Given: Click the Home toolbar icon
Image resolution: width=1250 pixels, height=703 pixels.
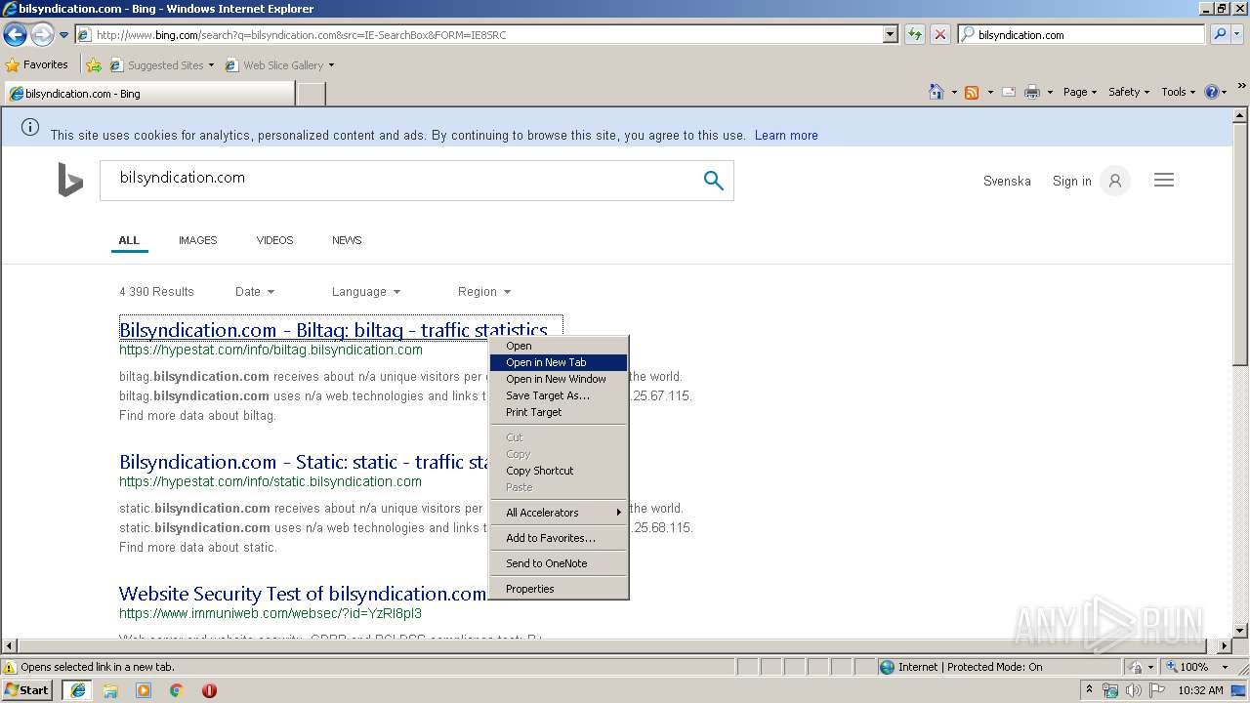Looking at the screenshot, I should tap(936, 92).
